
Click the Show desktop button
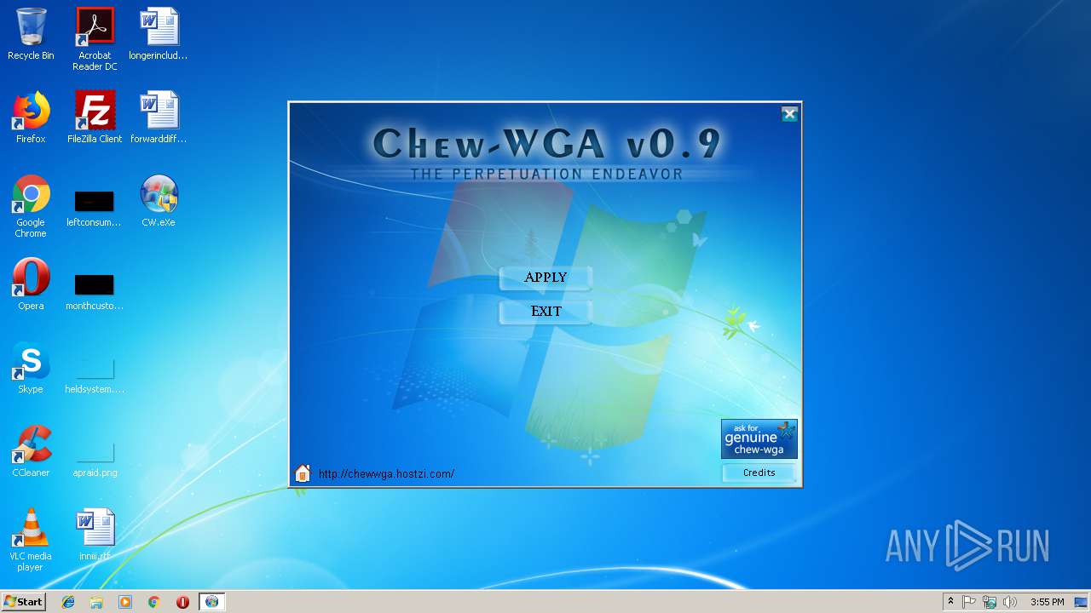tap(1082, 602)
